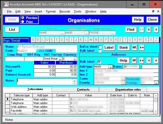This screenshot has width=163, height=124.
Task: Delete address icon in Addresses panel
Action: click(x=134, y=60)
